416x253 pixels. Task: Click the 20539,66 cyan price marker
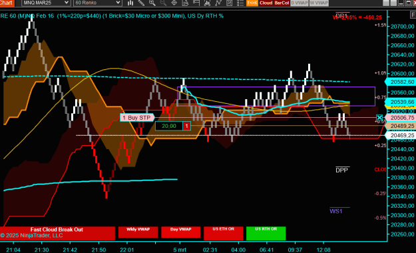coord(401,102)
